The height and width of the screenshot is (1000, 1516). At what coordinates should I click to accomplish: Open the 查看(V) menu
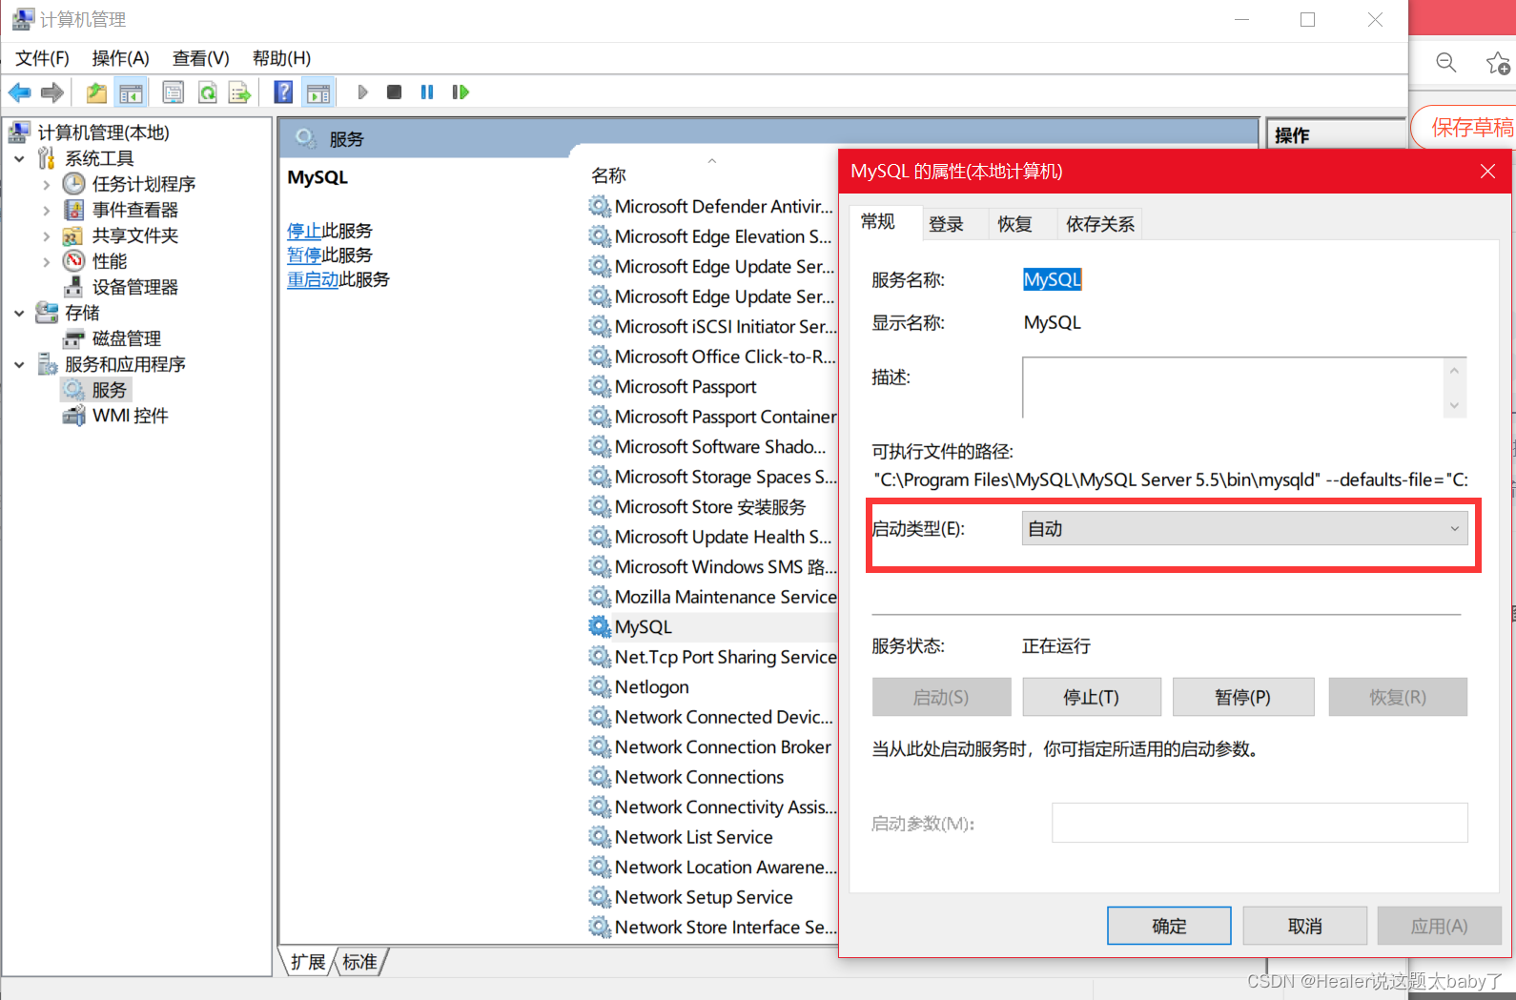point(200,58)
